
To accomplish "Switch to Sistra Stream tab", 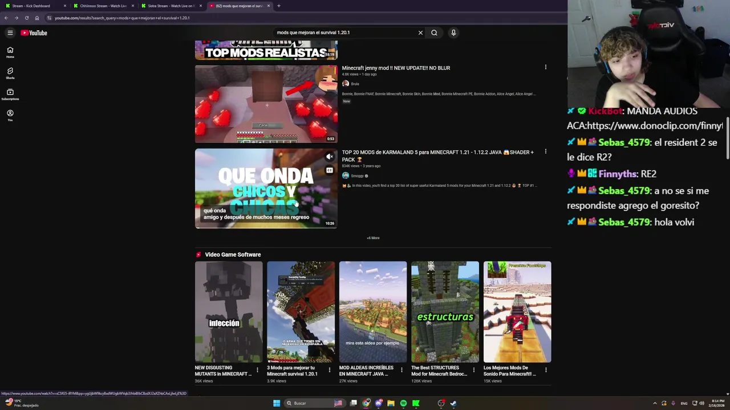I will (171, 6).
